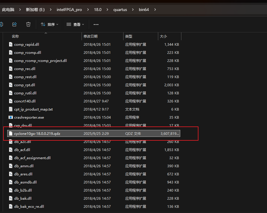Click the intelFPGA_pro breadcrumb
Viewport: 267px width, 213px height.
pyautogui.click(x=69, y=10)
